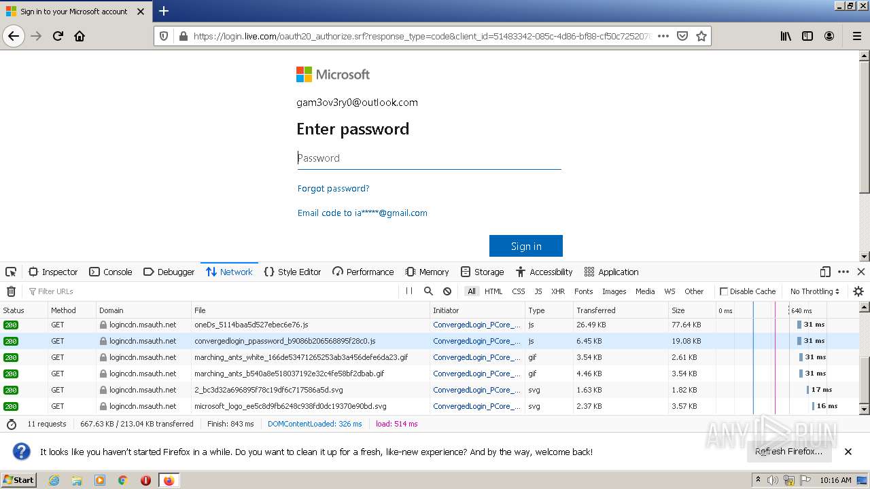Click the site padlock security icon
The width and height of the screenshot is (870, 489).
(x=182, y=36)
